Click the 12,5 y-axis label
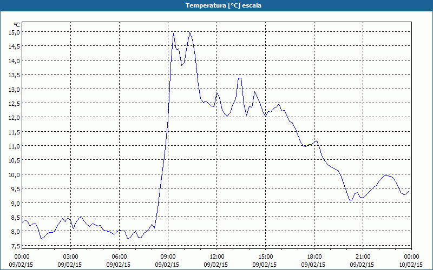433x270 pixels. pos(14,104)
